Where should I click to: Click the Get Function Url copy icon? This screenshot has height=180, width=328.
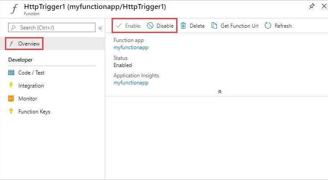(x=214, y=25)
